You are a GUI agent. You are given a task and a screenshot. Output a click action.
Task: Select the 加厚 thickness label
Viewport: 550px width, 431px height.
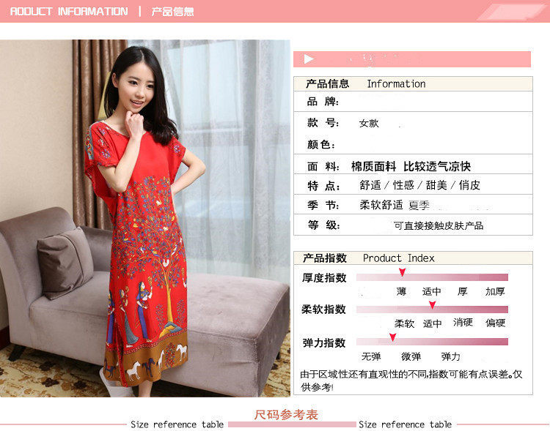click(x=495, y=291)
